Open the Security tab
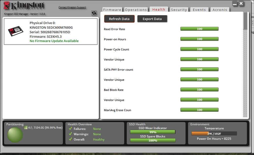 click(x=179, y=10)
